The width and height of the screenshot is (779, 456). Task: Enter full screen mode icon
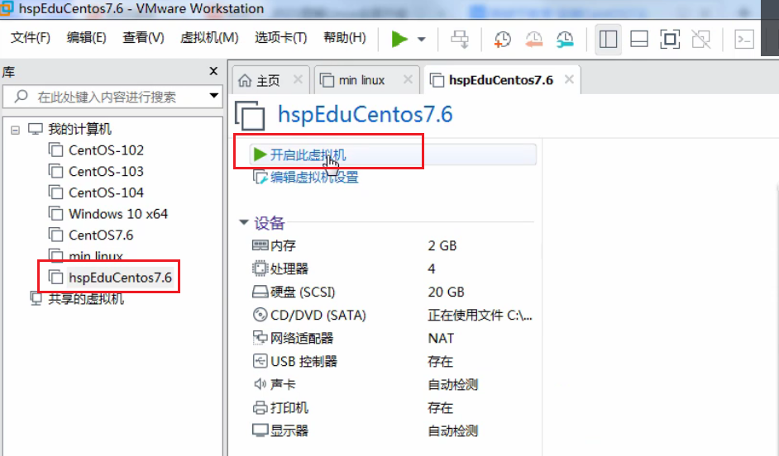(670, 39)
